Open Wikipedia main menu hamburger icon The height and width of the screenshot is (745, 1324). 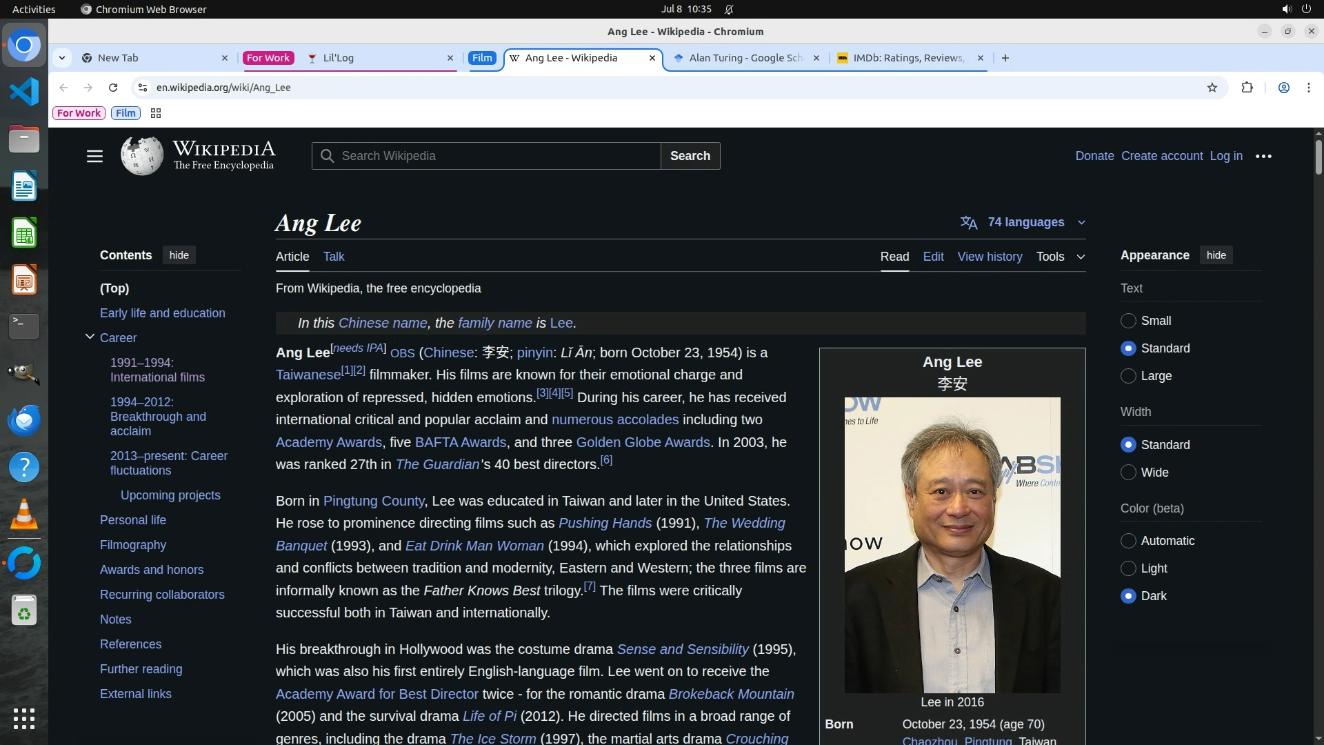coord(94,156)
